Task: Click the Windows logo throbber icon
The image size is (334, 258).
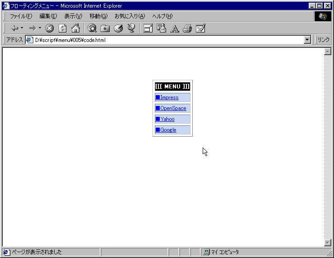Action: pos(323,16)
